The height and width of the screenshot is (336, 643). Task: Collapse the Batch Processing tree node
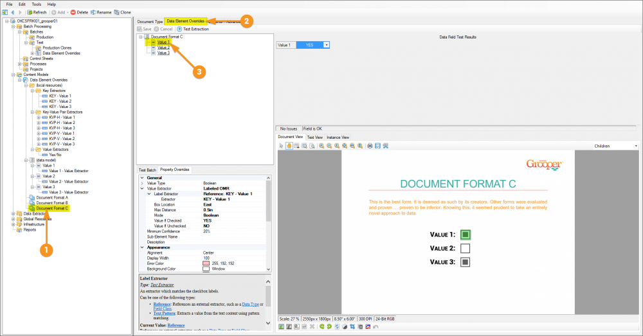pyautogui.click(x=13, y=26)
